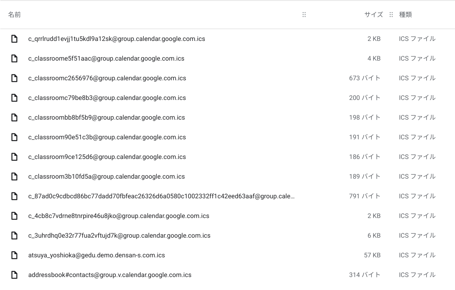Click file icon beside c_classroome5f51aac file
The height and width of the screenshot is (290, 455).
coord(14,59)
